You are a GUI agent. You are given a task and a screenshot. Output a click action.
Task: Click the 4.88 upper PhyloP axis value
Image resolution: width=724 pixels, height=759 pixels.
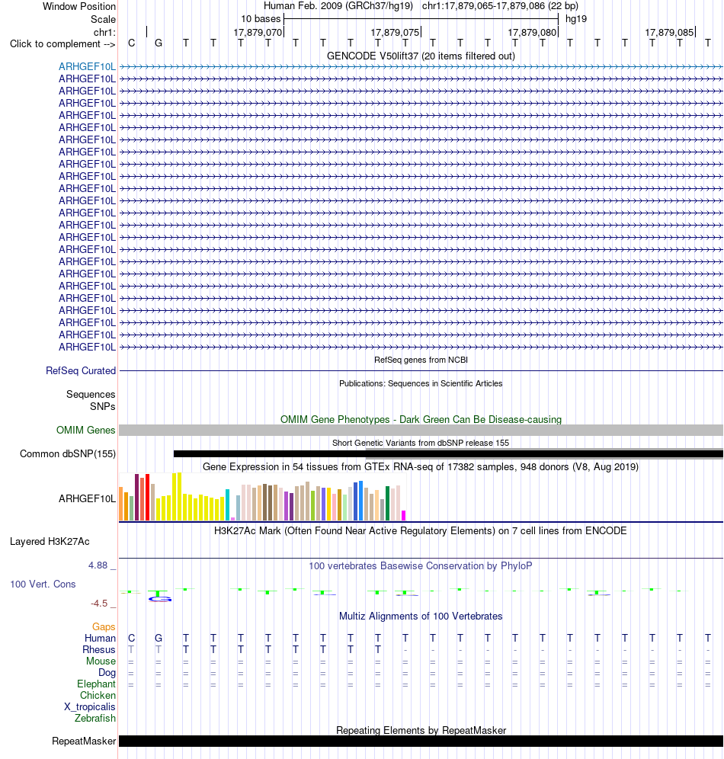pyautogui.click(x=98, y=565)
